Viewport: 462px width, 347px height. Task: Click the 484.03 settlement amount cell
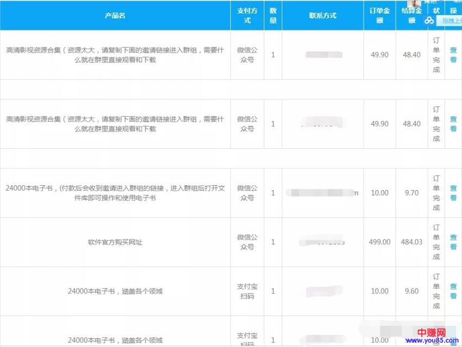pyautogui.click(x=412, y=242)
